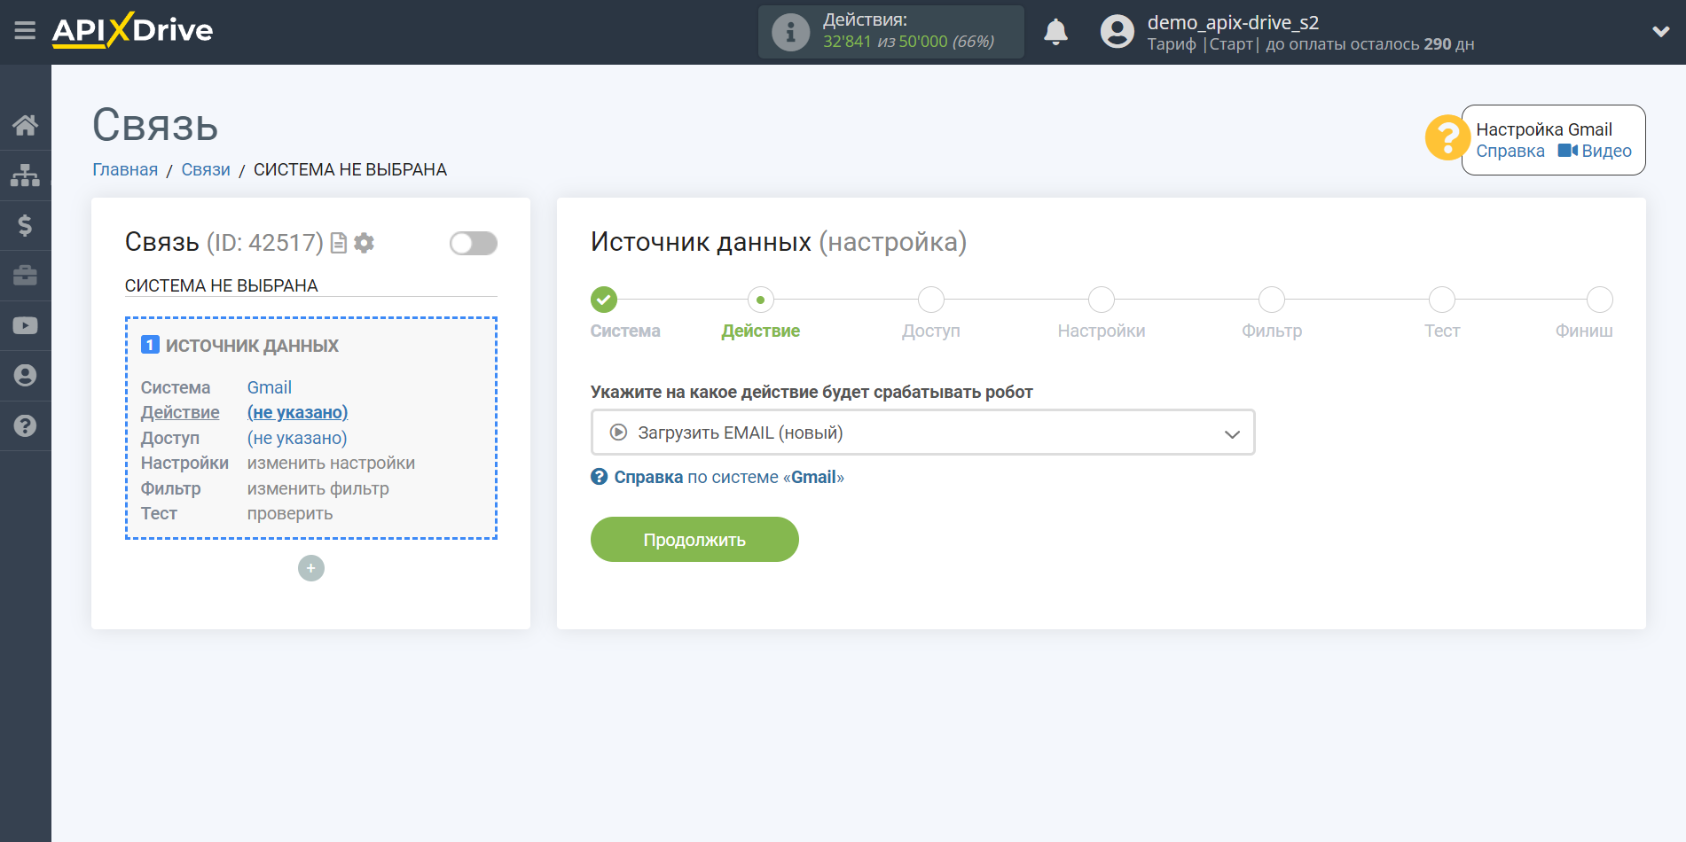Viewport: 1686px width, 842px height.
Task: Click the demo_apix-drive_s2 username
Action: tap(1233, 22)
